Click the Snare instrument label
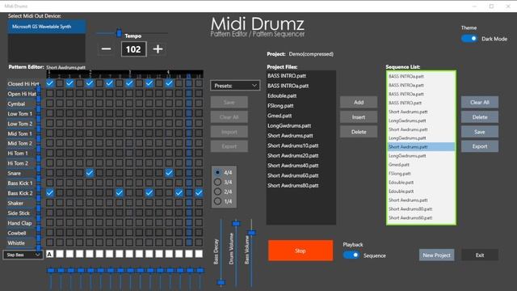Image resolution: width=517 pixels, height=291 pixels. 15,173
